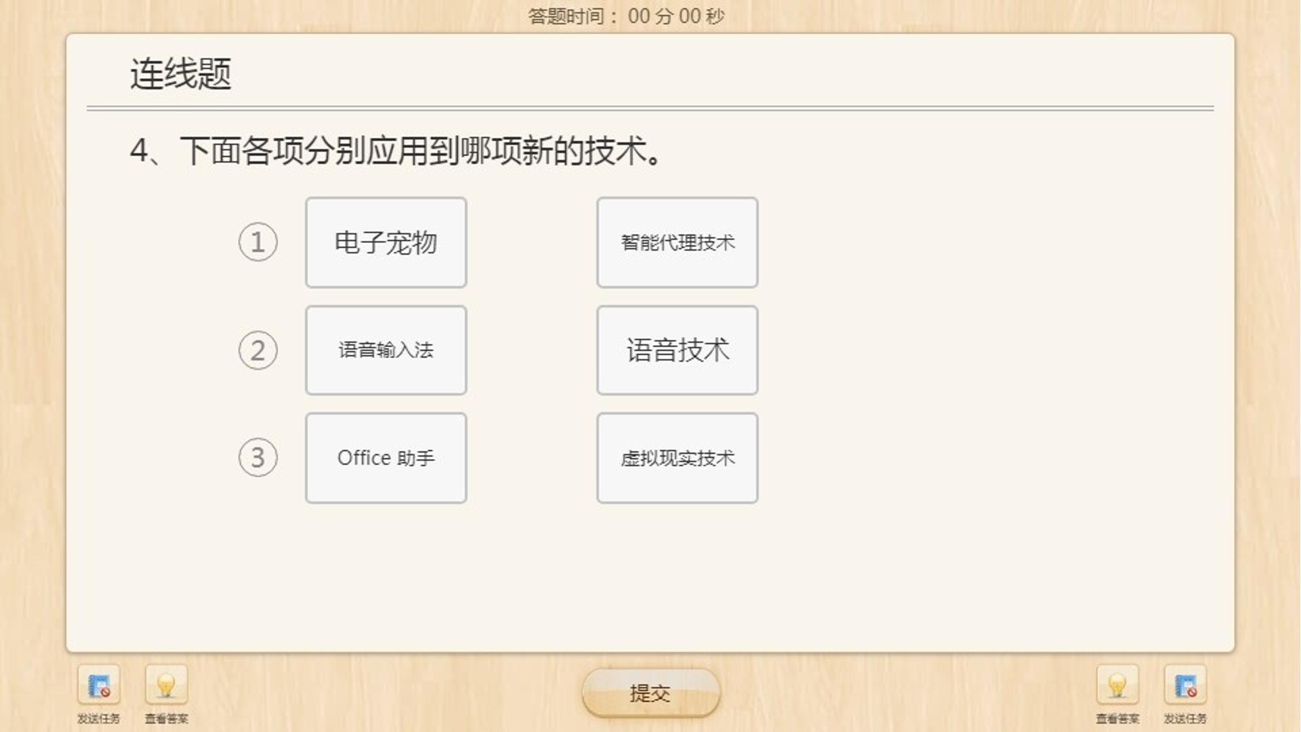
Task: Click the left 查看答案 lightbulb icon
Action: coord(166,685)
